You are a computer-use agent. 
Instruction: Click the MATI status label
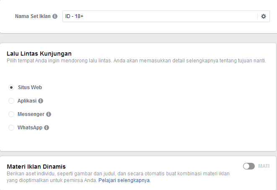pos(264,166)
